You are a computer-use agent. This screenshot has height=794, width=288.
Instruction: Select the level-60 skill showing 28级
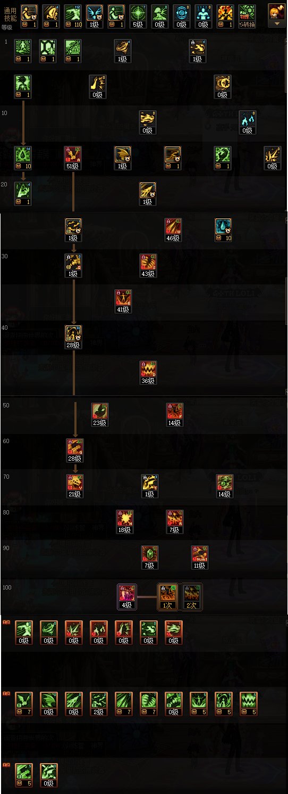point(73,451)
